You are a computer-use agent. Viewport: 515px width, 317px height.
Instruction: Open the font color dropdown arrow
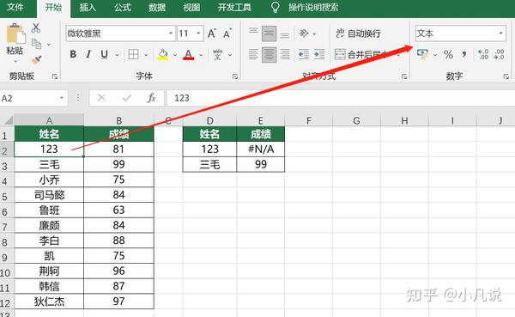click(x=201, y=55)
